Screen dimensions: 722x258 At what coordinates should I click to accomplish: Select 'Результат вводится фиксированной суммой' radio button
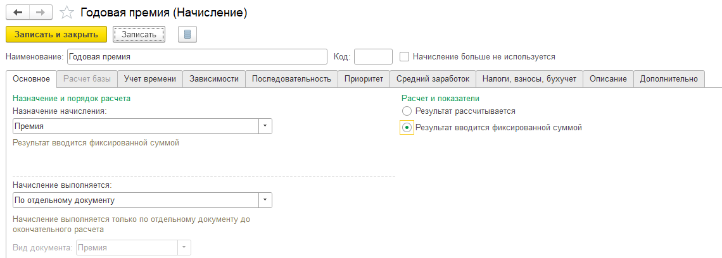[407, 127]
